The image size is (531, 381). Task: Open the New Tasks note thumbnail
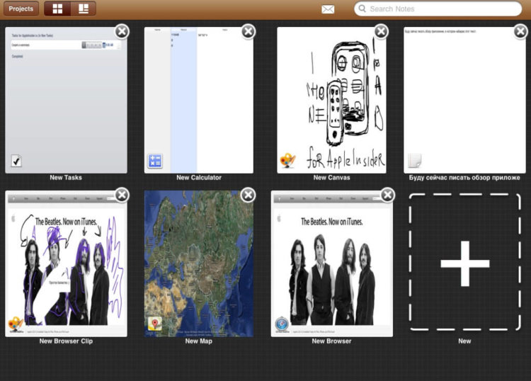pyautogui.click(x=66, y=101)
